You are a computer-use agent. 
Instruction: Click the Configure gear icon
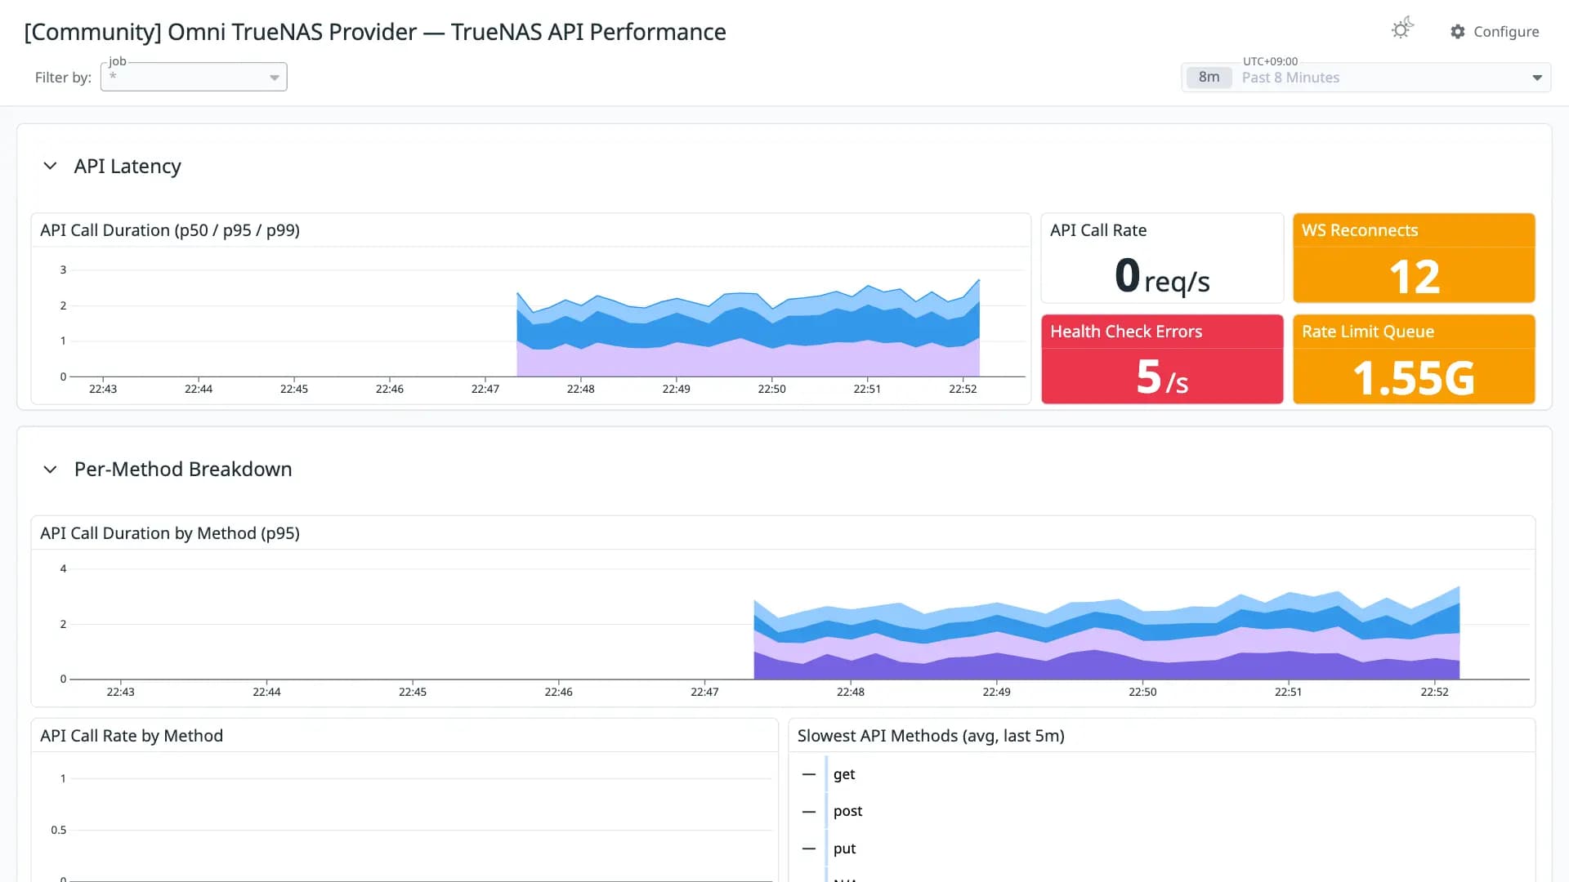(x=1458, y=32)
